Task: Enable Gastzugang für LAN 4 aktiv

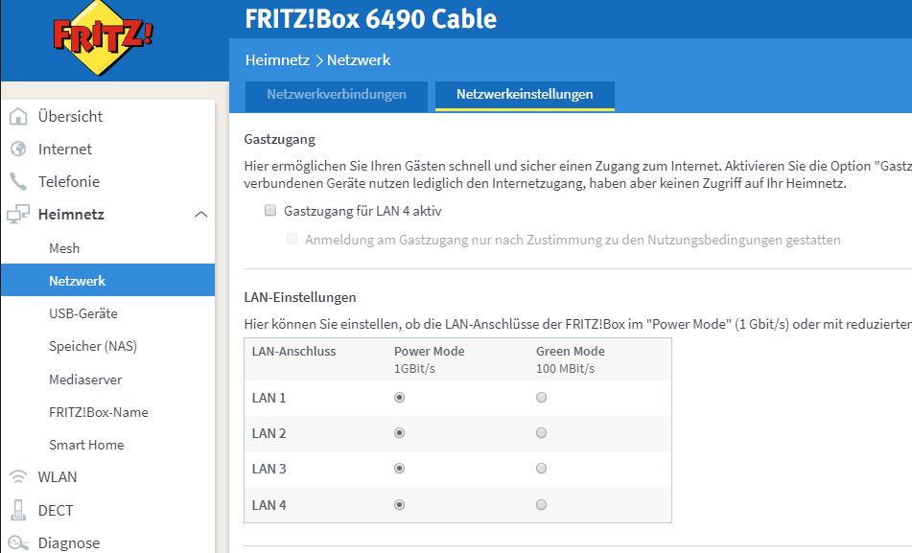Action: tap(270, 211)
